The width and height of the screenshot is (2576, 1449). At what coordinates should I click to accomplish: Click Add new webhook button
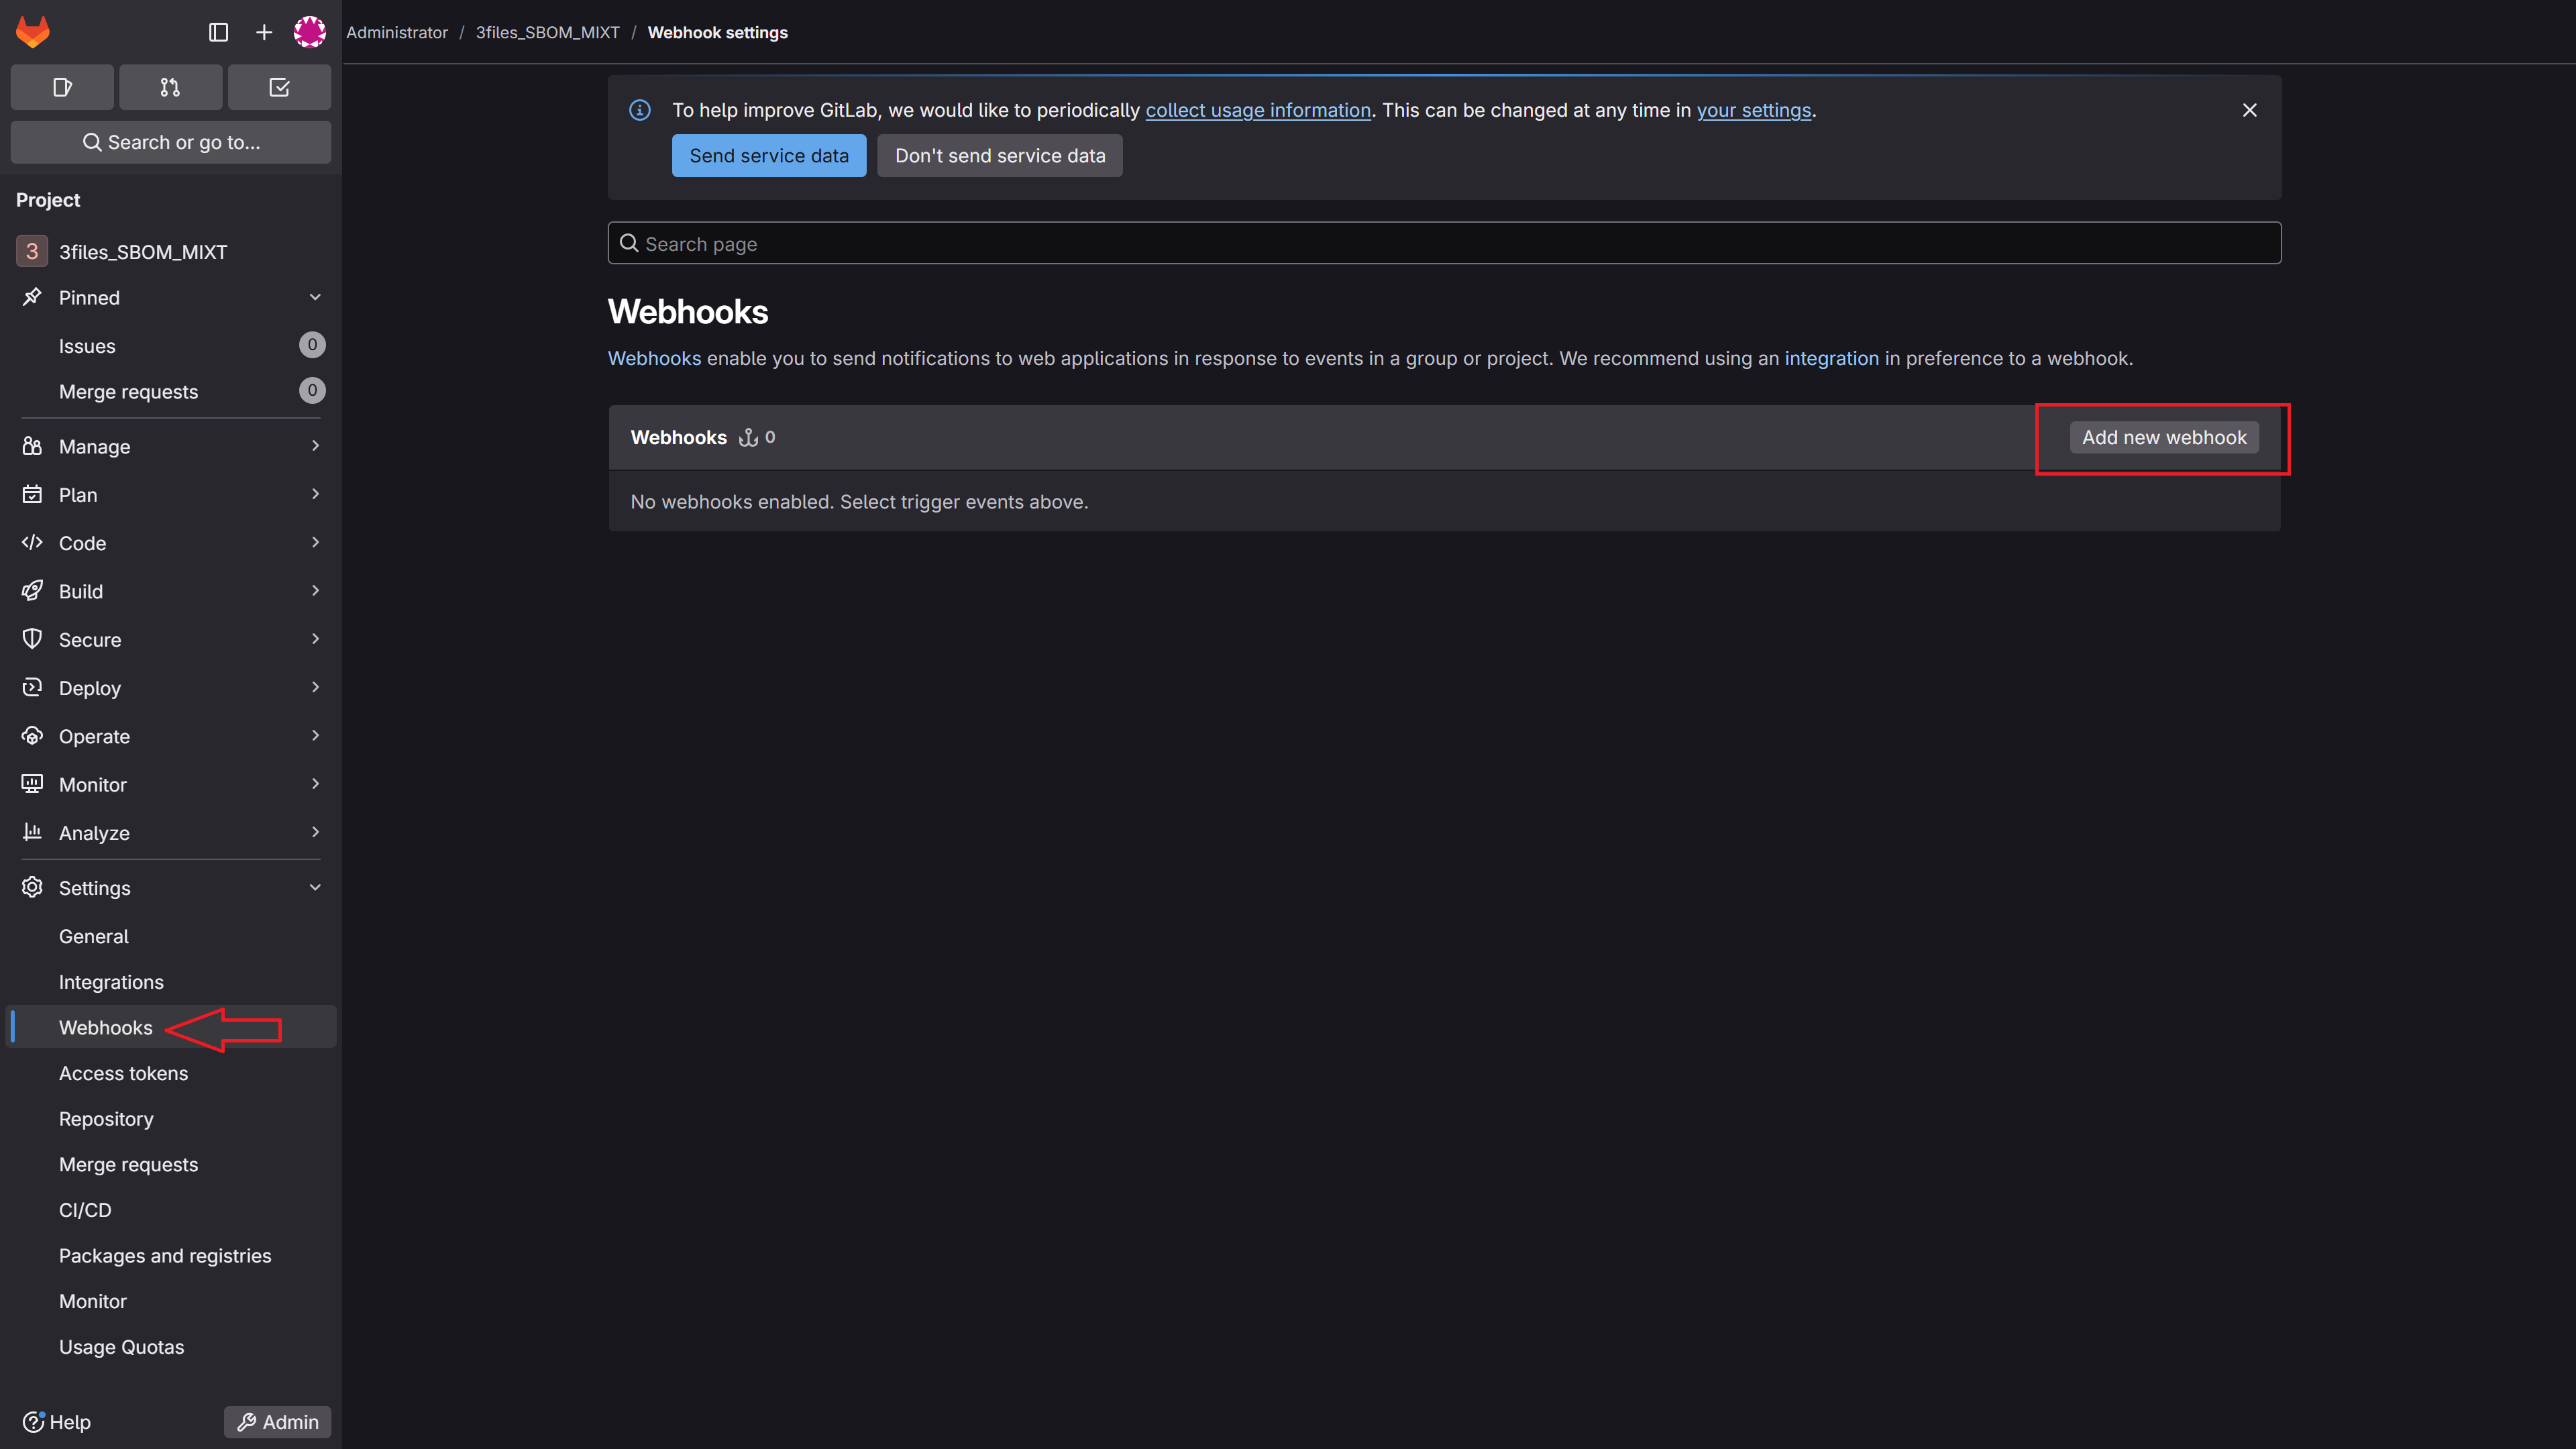(2164, 437)
